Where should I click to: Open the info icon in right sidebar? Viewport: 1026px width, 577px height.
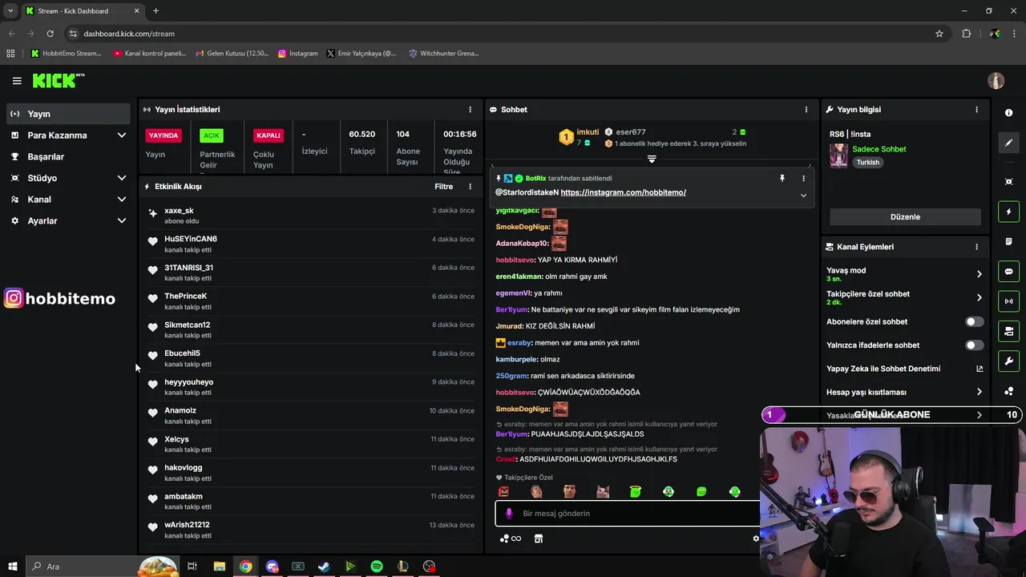pyautogui.click(x=1008, y=113)
